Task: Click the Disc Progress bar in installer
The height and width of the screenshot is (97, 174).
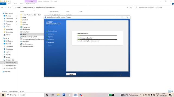Action: point(97,40)
